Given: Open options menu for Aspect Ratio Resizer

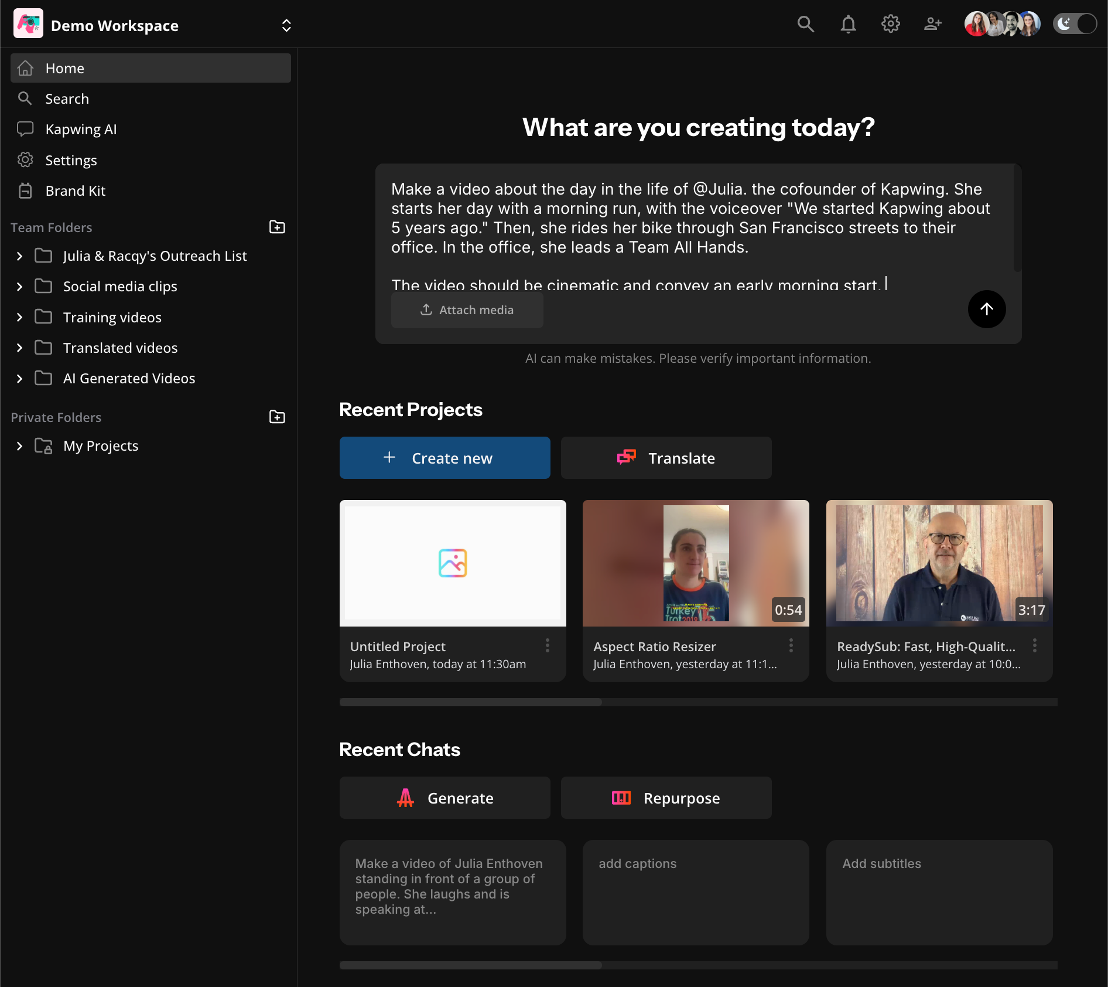Looking at the screenshot, I should pyautogui.click(x=791, y=645).
